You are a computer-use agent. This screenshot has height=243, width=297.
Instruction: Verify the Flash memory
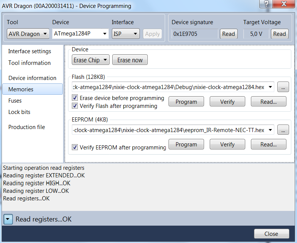click(x=227, y=102)
